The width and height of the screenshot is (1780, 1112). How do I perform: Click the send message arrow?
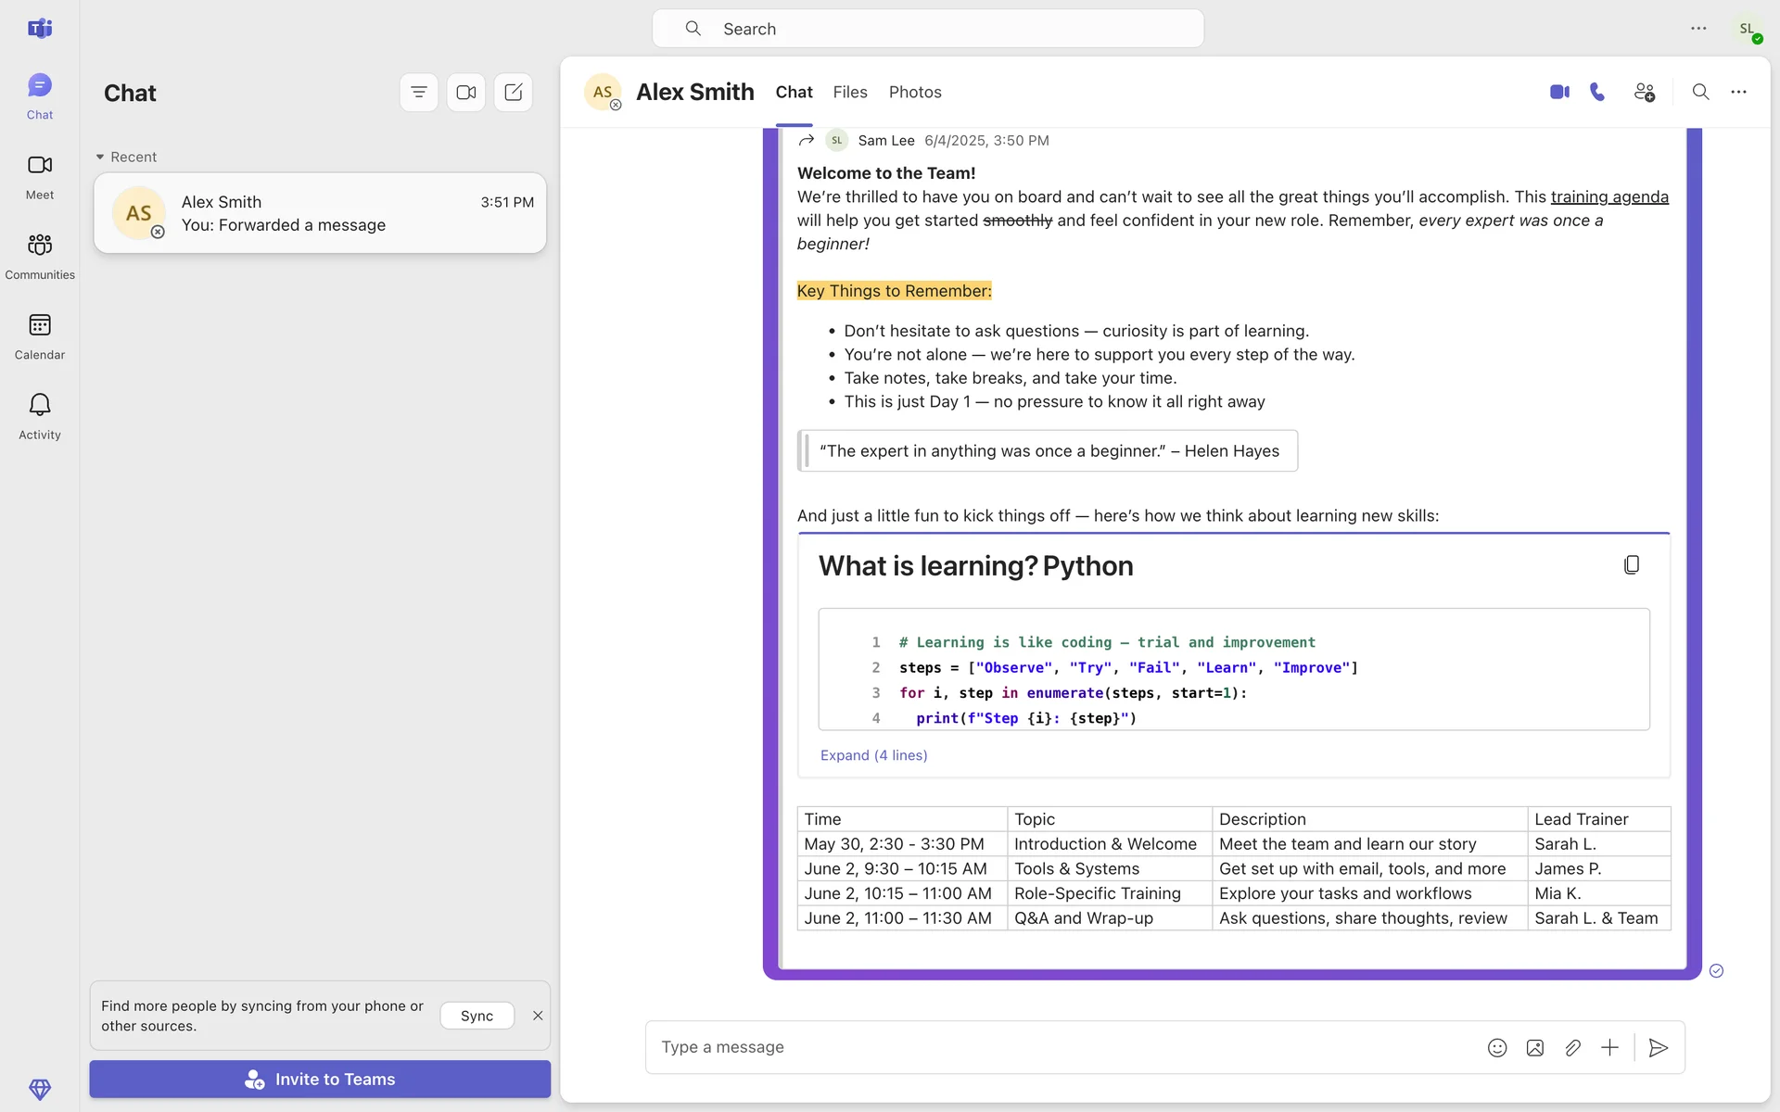click(1659, 1047)
